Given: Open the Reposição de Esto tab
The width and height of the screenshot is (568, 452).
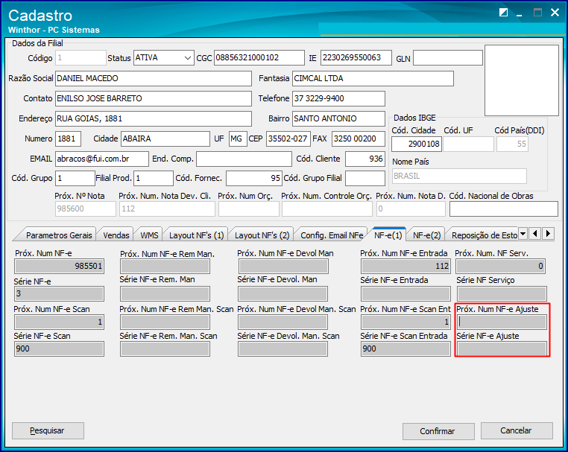Looking at the screenshot, I should (484, 235).
